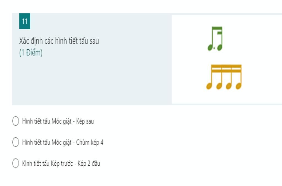Select radio button for Móc giật - Chùm kép 4
Viewport: 282px width, 186px height.
[15, 143]
